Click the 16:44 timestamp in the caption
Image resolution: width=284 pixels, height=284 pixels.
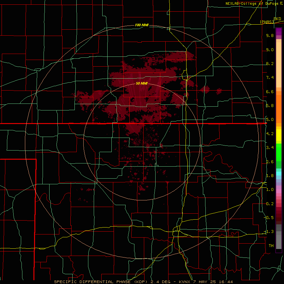pos(225,282)
